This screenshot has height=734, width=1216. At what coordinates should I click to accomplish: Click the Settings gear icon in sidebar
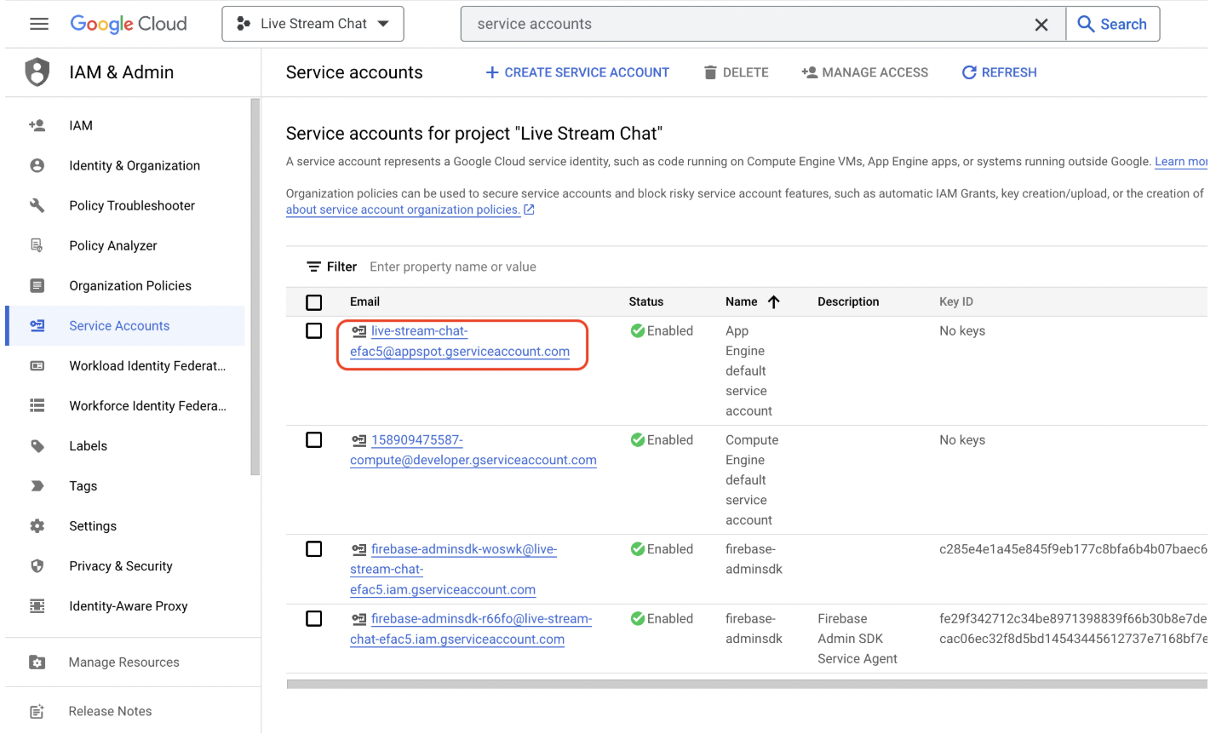(x=37, y=525)
